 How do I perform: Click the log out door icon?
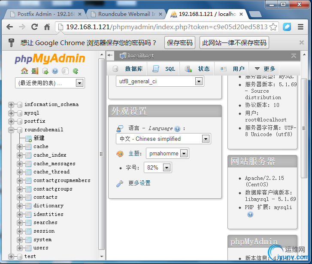click(x=35, y=71)
